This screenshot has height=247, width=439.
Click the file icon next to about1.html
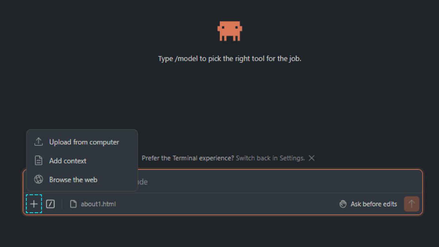click(74, 204)
